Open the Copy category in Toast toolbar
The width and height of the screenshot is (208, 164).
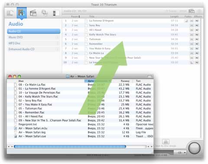click(x=45, y=13)
